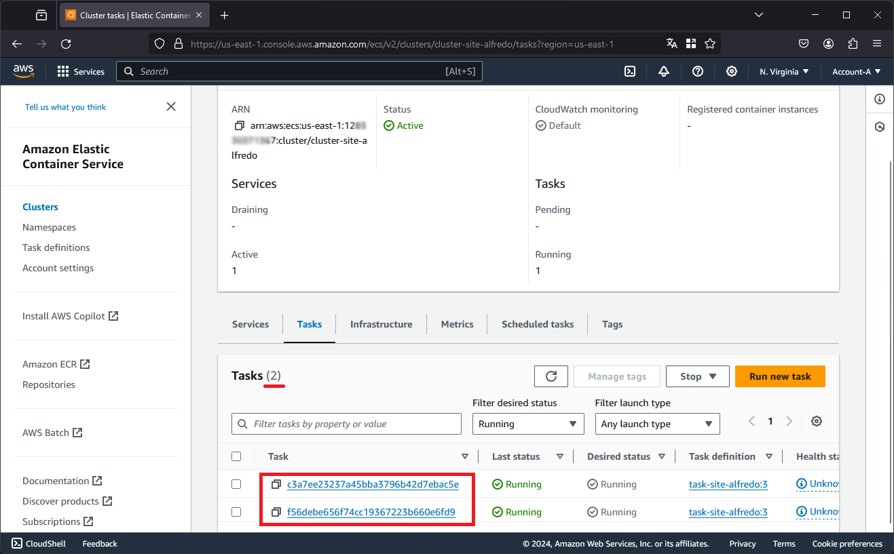This screenshot has height=554, width=894.
Task: Open the N. Virginia region selector
Action: coord(784,71)
